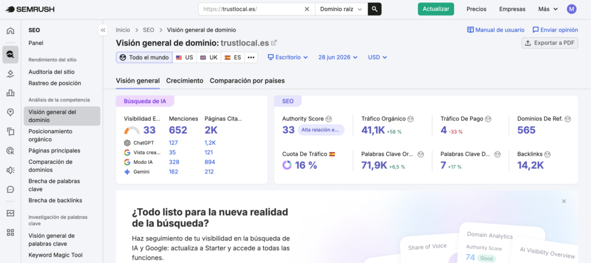Go to SEO breadcrumb

click(148, 30)
